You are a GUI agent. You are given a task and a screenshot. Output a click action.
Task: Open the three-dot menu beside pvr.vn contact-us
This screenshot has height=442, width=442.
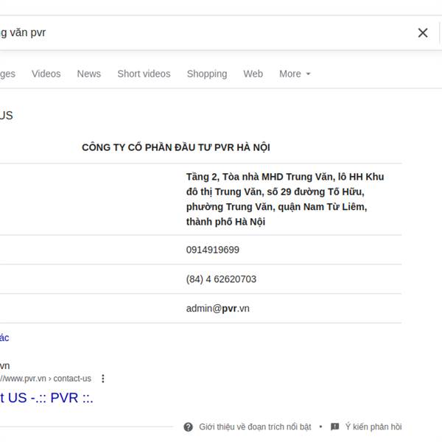point(103,379)
